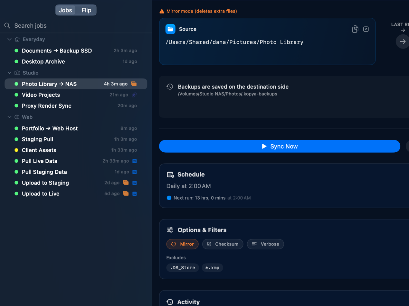Click the .kopya-backups destination path
The image size is (409, 306).
(227, 94)
